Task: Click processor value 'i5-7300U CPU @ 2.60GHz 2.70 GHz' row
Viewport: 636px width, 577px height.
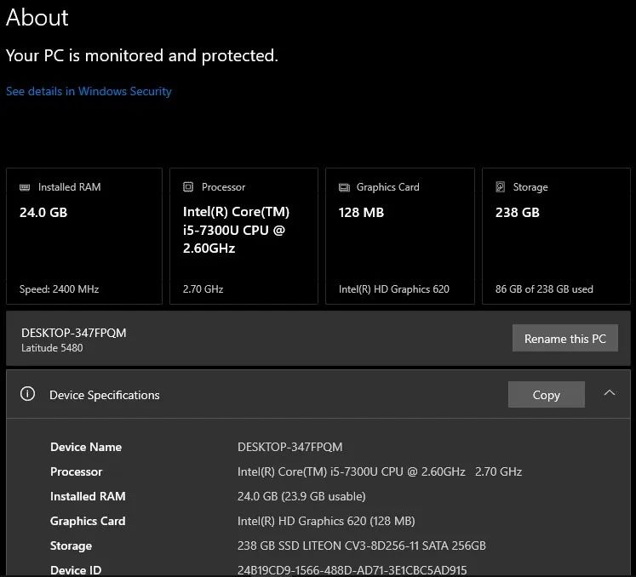Action: [x=380, y=471]
